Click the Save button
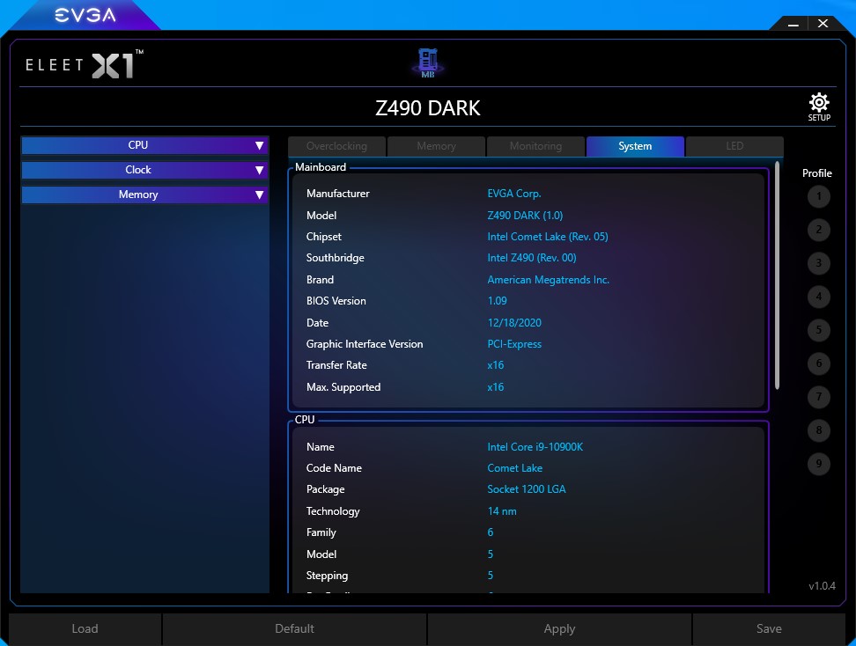This screenshot has width=856, height=646. click(769, 628)
